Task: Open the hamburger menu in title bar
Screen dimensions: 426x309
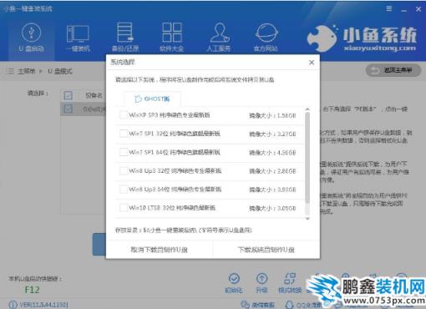Action: coord(389,9)
